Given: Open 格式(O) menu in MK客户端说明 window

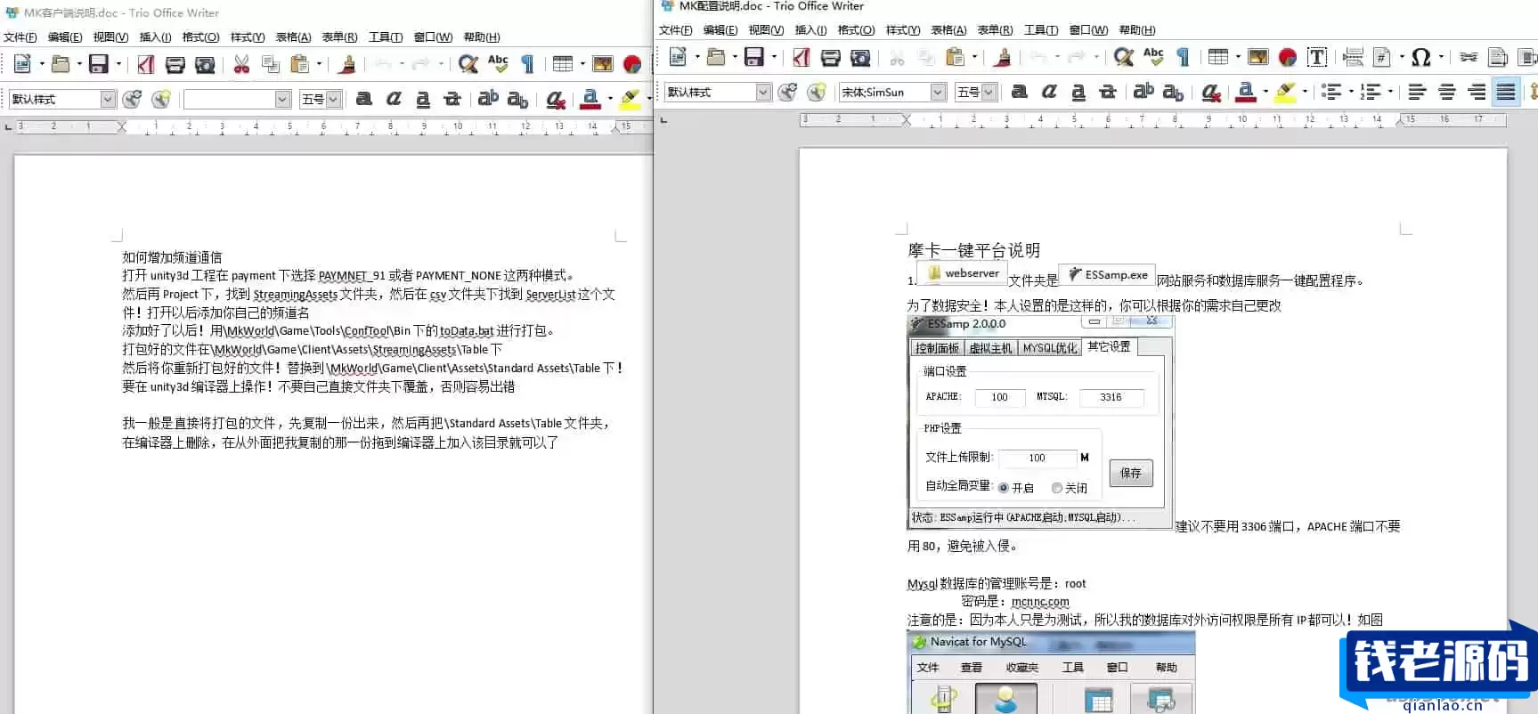Looking at the screenshot, I should [x=200, y=37].
